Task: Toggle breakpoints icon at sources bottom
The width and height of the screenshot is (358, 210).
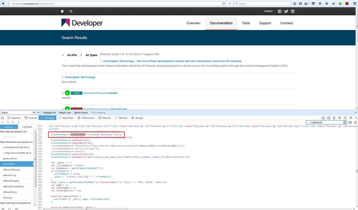Action: click(x=16, y=209)
